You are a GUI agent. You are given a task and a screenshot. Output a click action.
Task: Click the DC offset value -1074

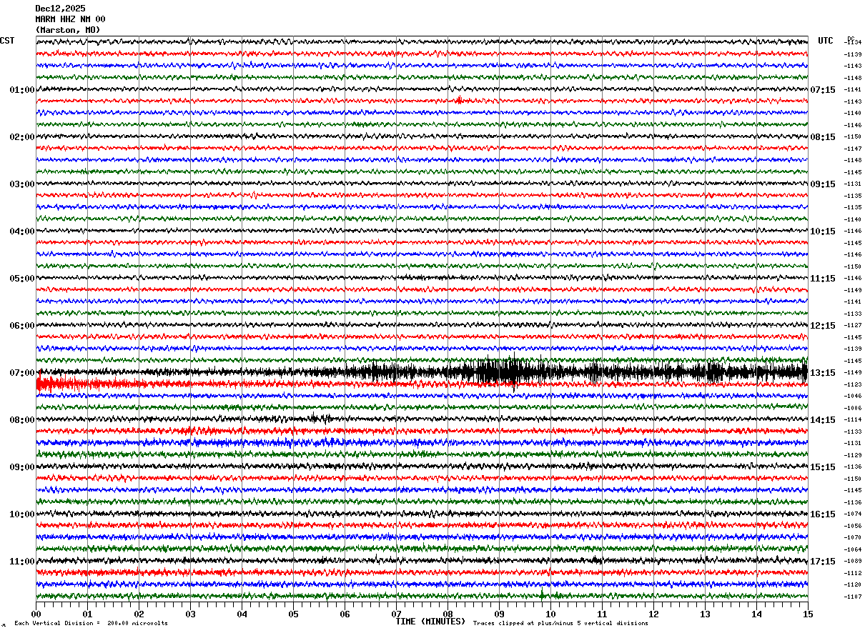tap(852, 514)
